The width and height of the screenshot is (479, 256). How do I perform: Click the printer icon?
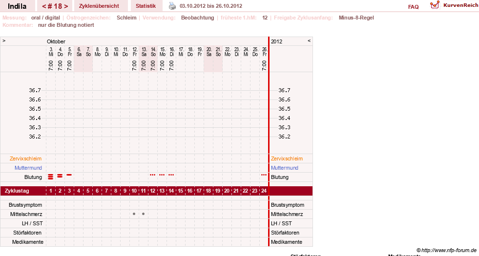pyautogui.click(x=172, y=6)
